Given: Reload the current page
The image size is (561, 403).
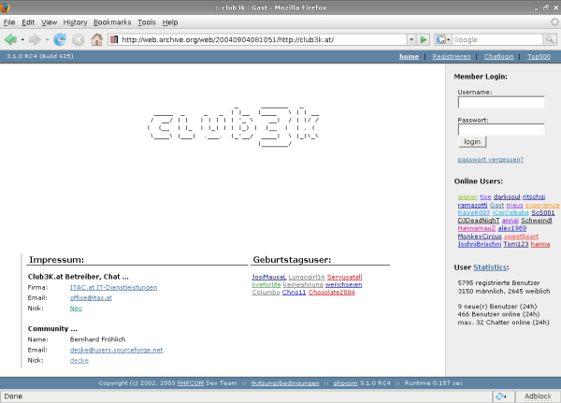Looking at the screenshot, I should 60,39.
